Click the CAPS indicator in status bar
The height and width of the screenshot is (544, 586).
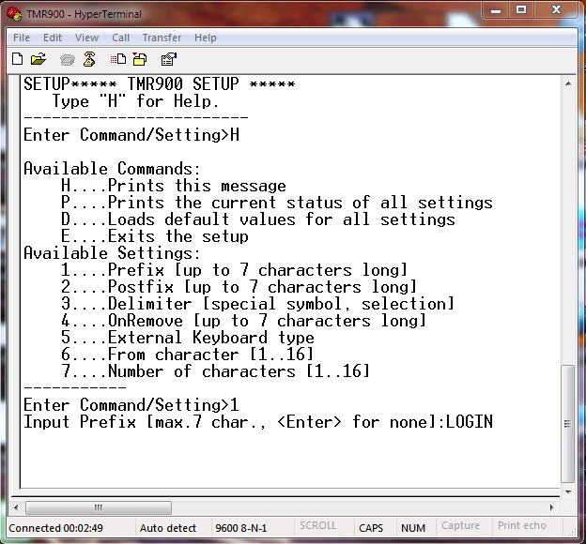coord(371,528)
